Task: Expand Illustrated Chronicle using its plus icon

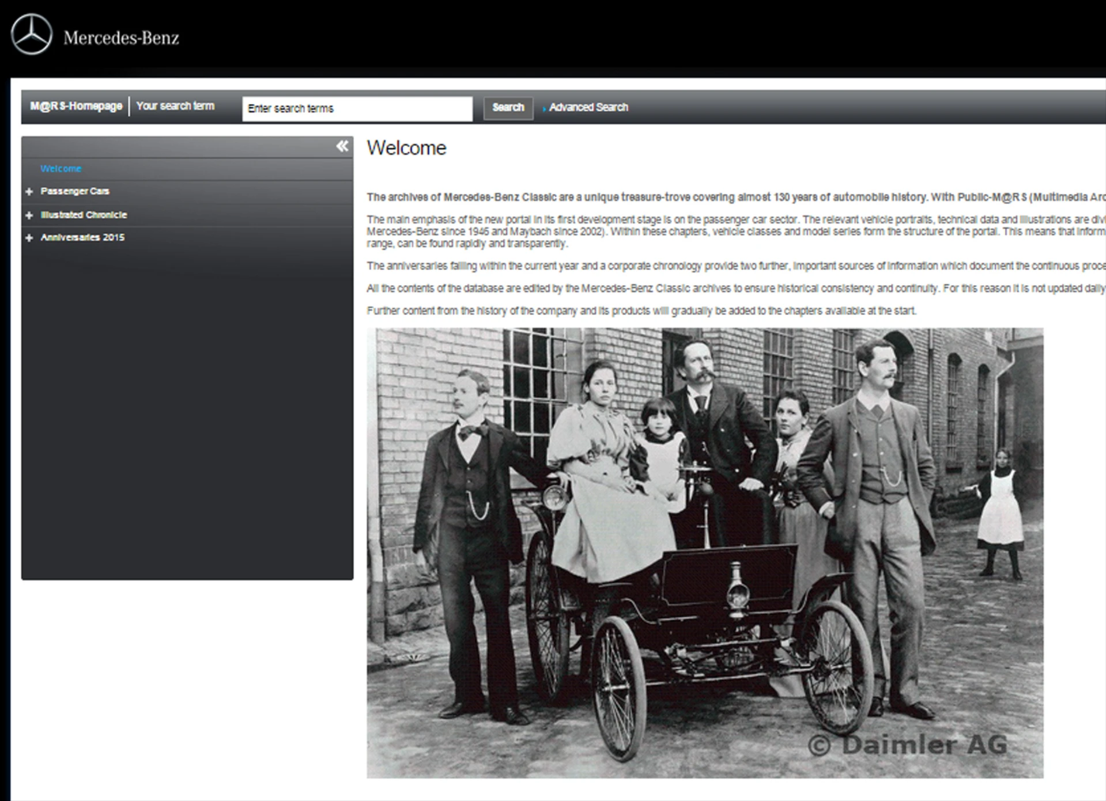Action: click(29, 215)
